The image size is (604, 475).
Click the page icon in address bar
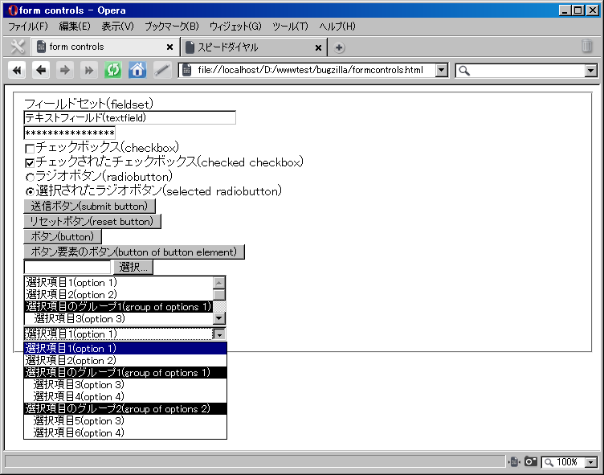pyautogui.click(x=187, y=70)
